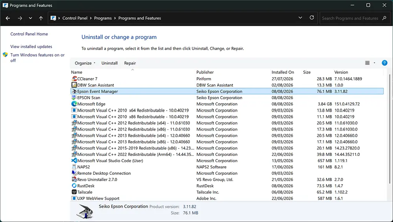Click the Epson icon in details pane
This screenshot has height=222, width=393.
[x=85, y=212]
